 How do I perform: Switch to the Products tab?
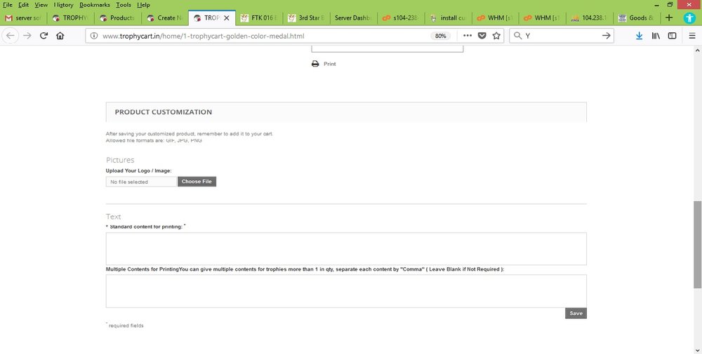tap(117, 18)
